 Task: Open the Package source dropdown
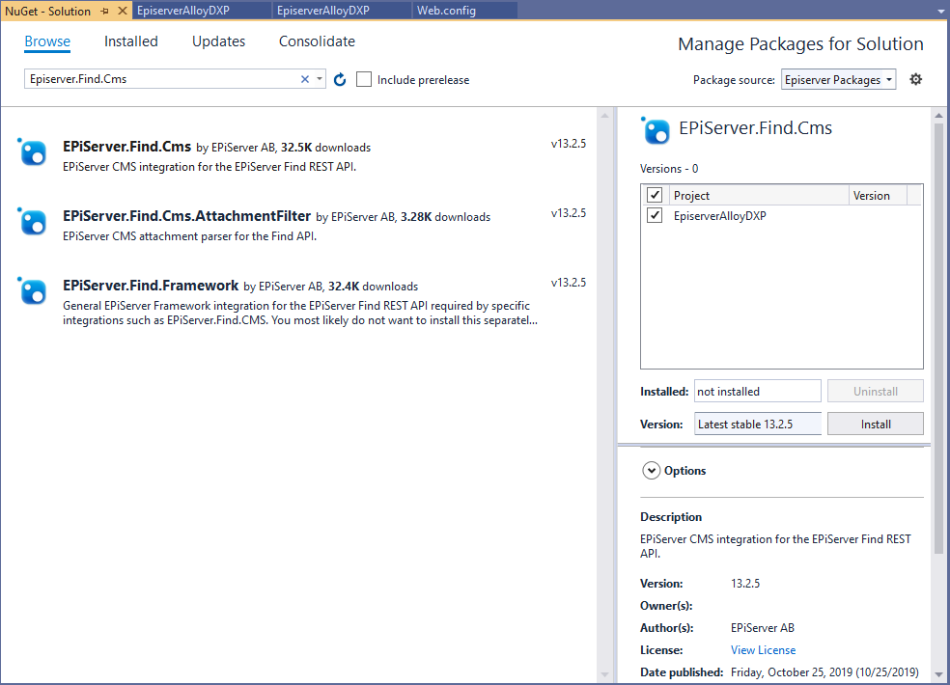[x=838, y=80]
